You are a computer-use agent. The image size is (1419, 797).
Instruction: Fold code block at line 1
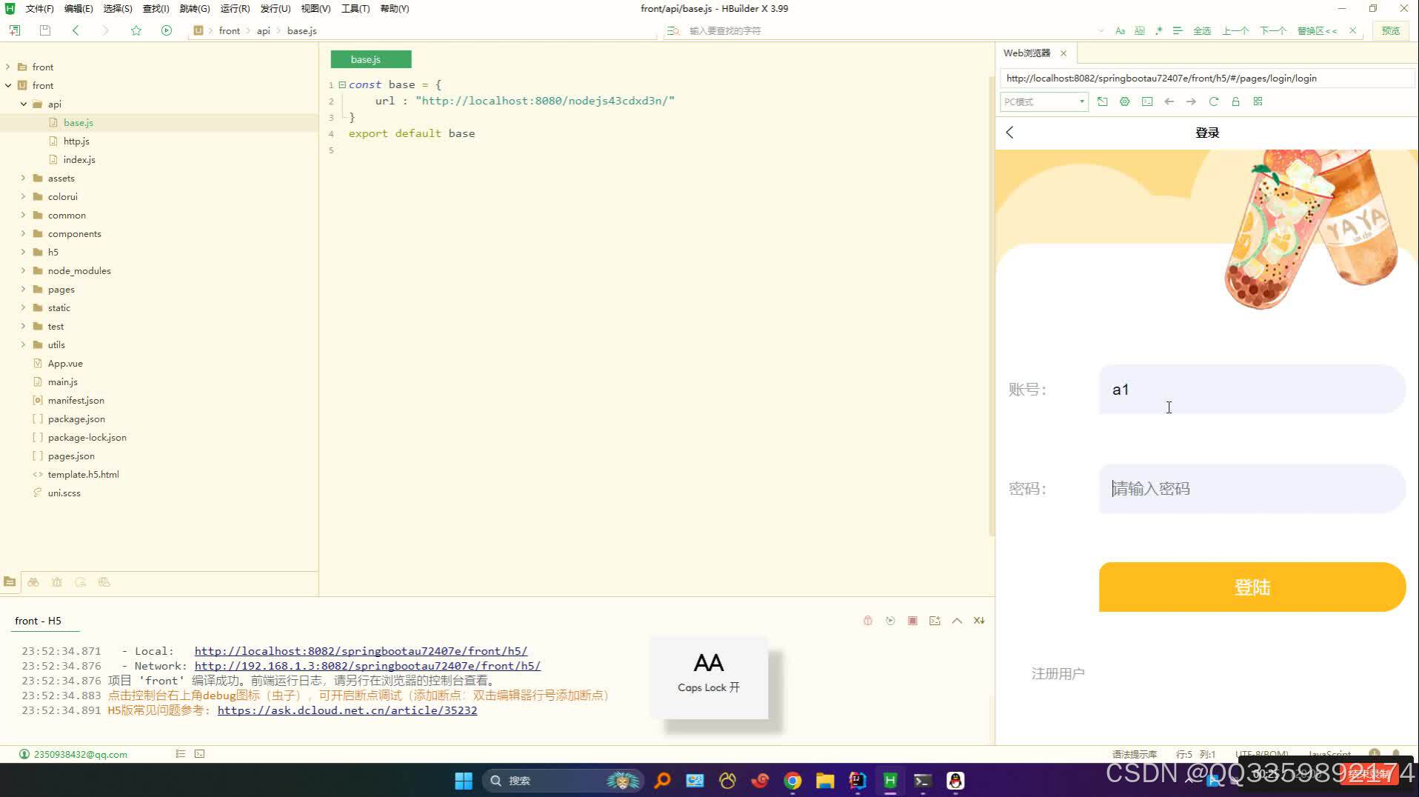(342, 84)
